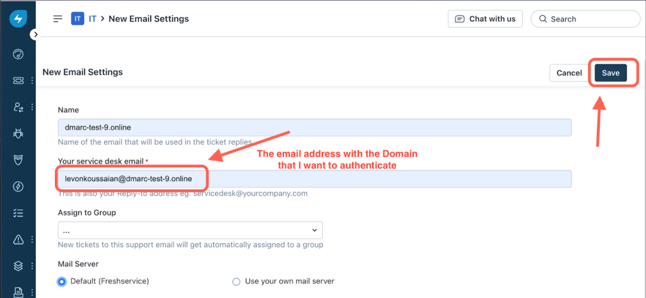Open the Tickets icon in sidebar
Image resolution: width=646 pixels, height=298 pixels.
coord(18,81)
